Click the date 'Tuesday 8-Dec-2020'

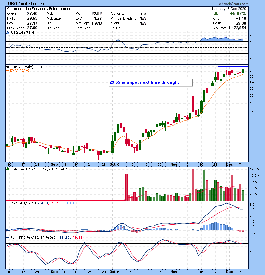point(229,9)
